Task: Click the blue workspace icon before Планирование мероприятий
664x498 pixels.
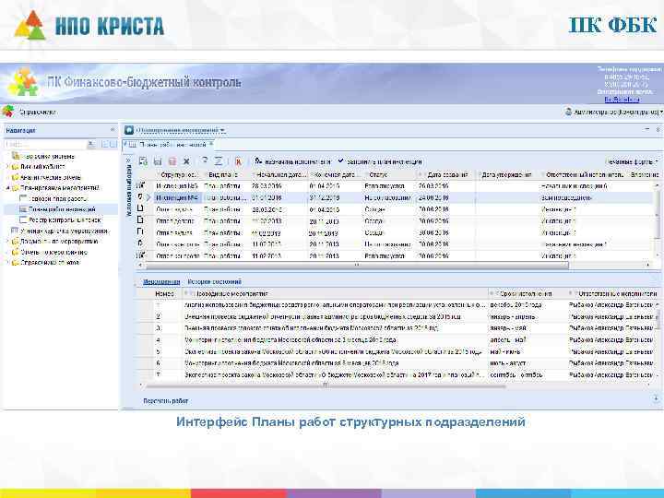Action: point(129,130)
